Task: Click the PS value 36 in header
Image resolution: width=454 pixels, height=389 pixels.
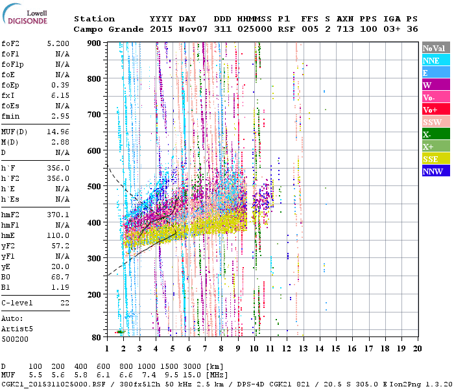Action: [x=412, y=29]
